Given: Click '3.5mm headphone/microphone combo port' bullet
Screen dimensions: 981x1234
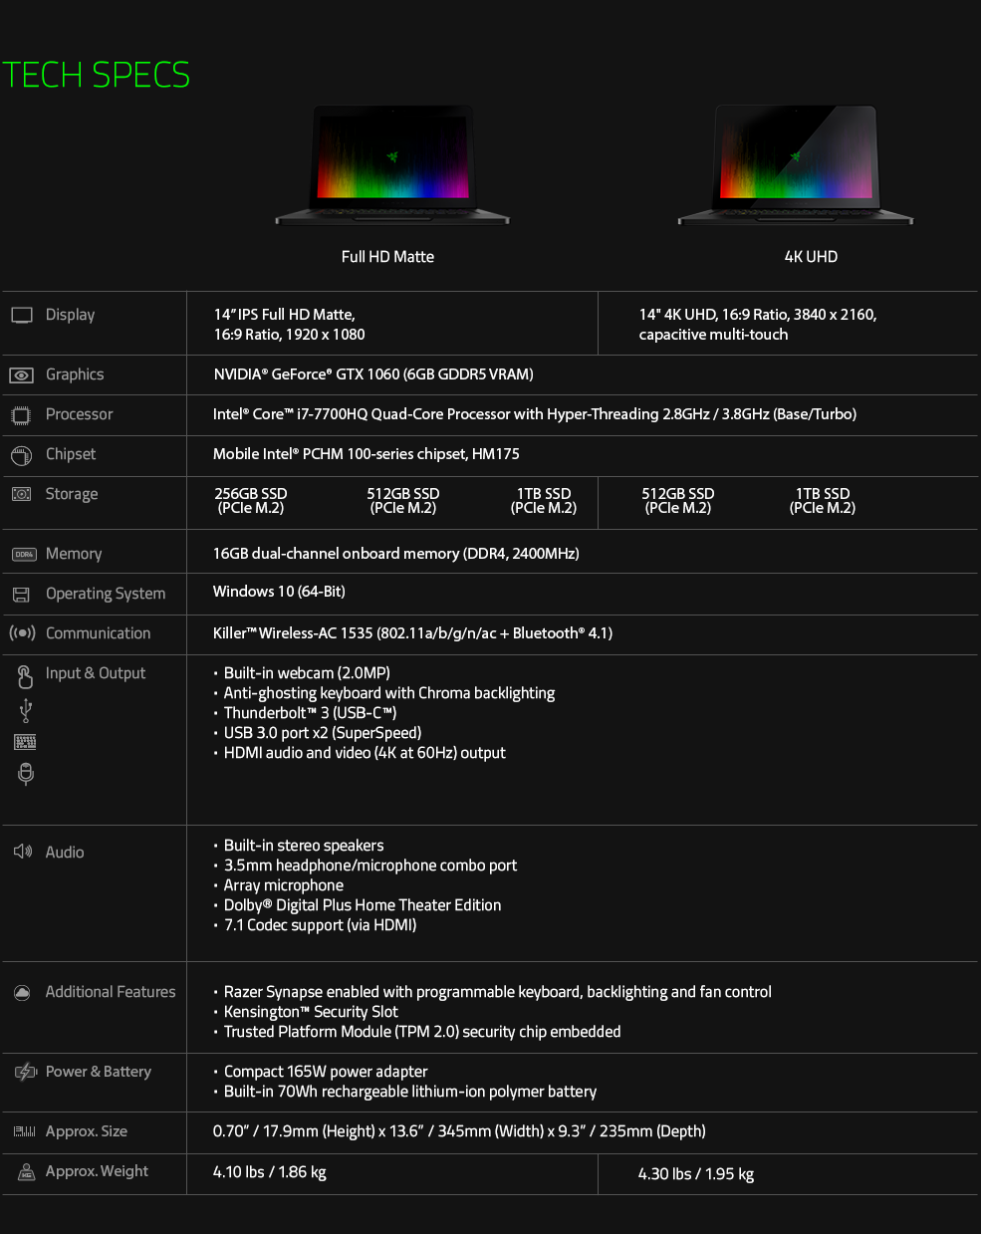Looking at the screenshot, I should coord(370,865).
